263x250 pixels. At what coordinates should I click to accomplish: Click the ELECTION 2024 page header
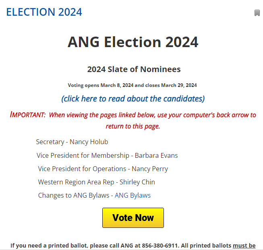click(44, 12)
